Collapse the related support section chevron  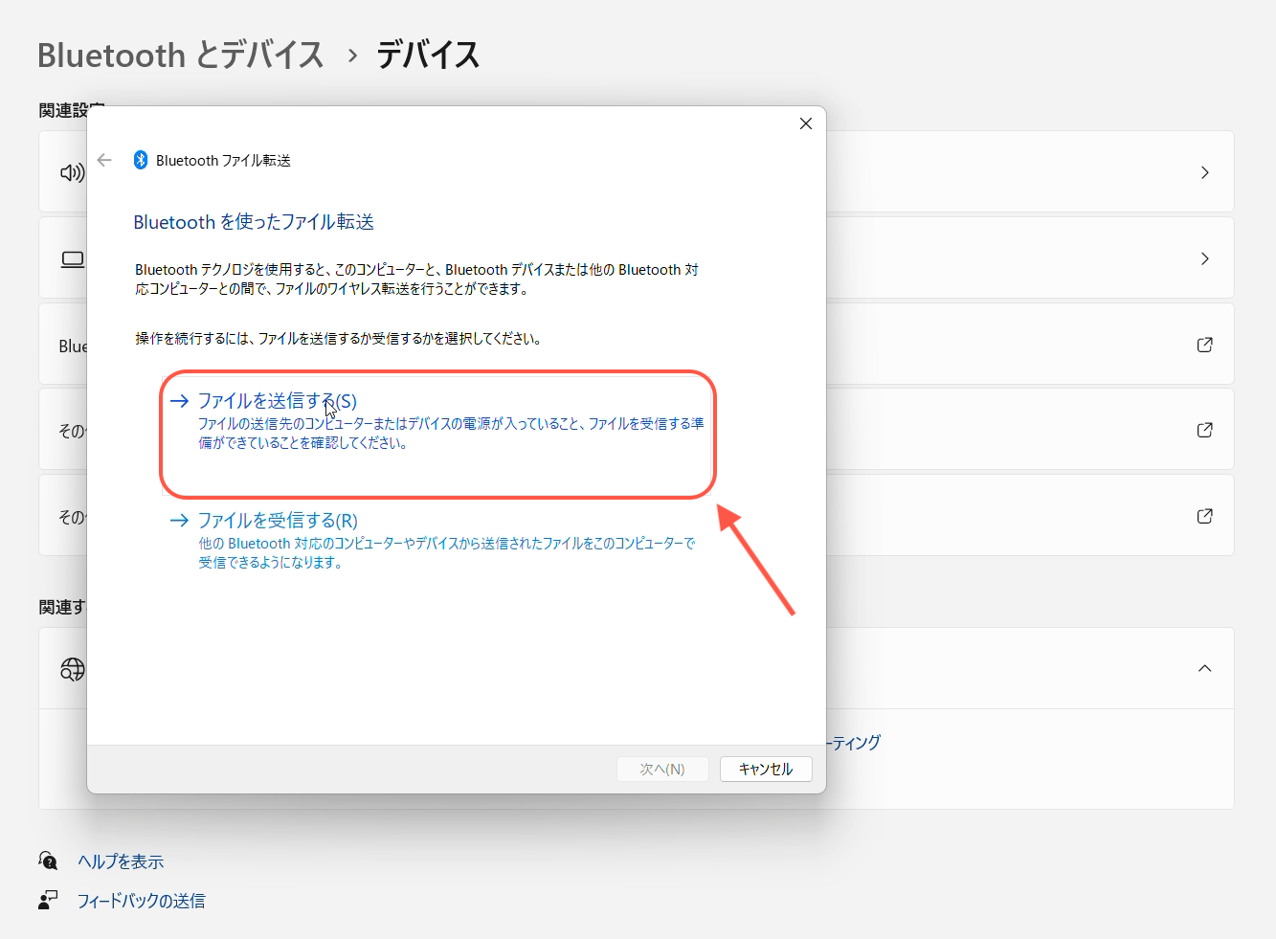(1205, 668)
